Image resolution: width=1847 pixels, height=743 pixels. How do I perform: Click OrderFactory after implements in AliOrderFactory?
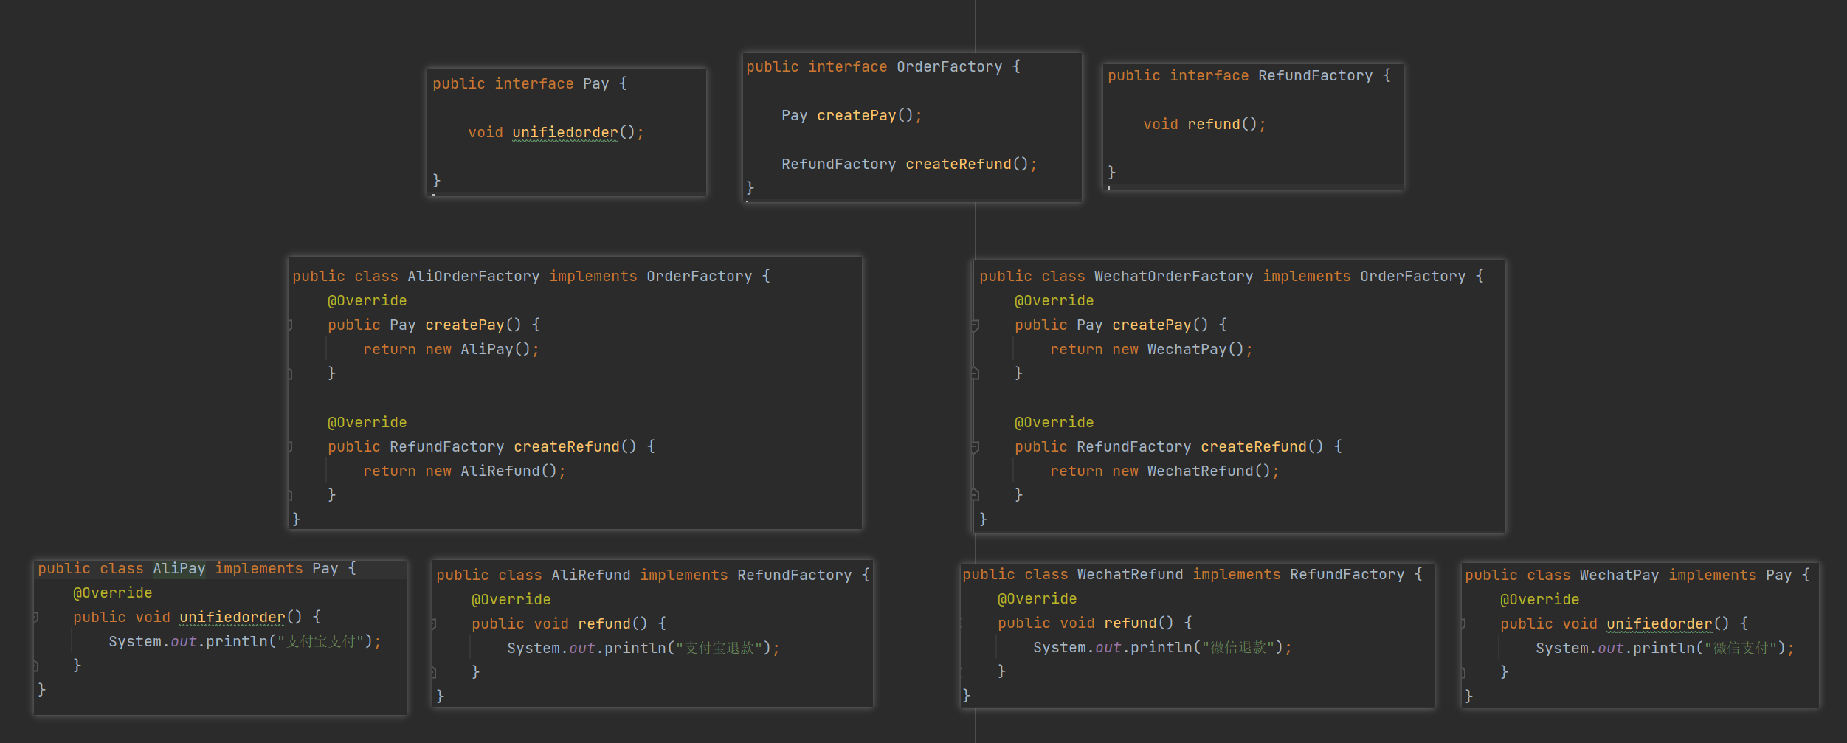(699, 277)
